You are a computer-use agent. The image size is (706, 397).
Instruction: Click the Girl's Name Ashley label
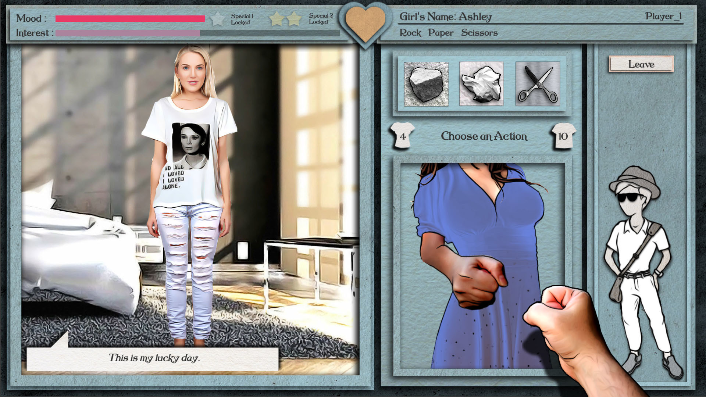(445, 17)
